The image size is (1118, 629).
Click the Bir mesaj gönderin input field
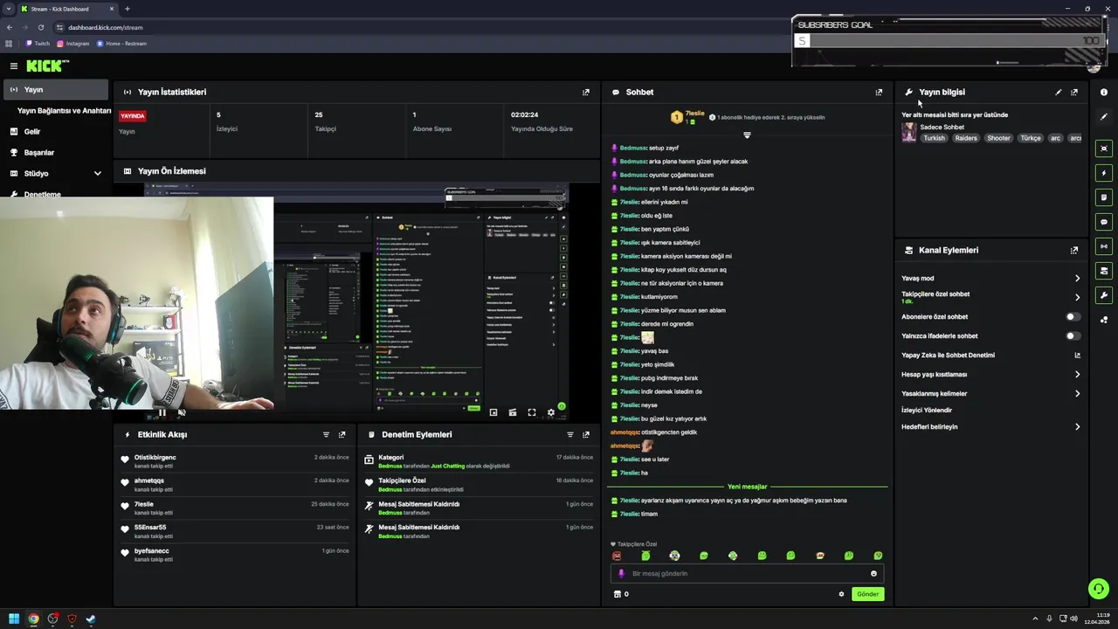[747, 574]
